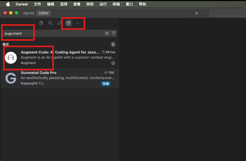Click the Augment Code extension logo

11,58
